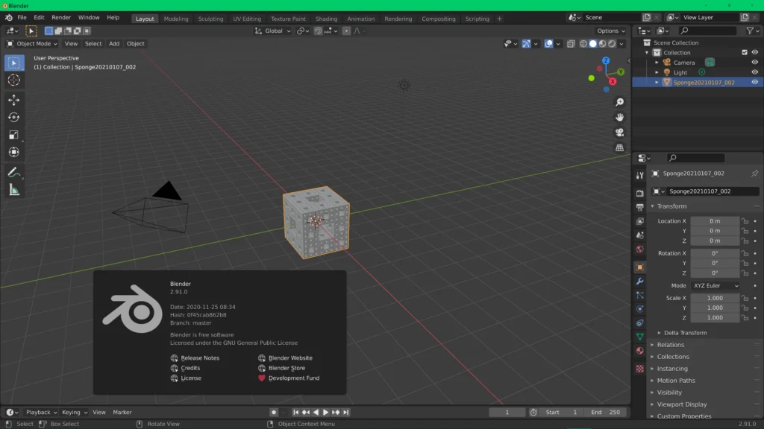Open the Output properties tab

[x=639, y=207]
